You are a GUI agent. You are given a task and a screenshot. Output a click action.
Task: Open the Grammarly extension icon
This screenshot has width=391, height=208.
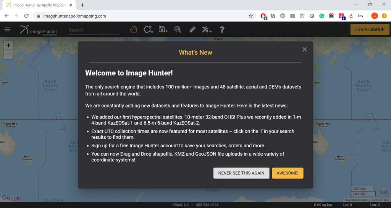pyautogui.click(x=322, y=16)
